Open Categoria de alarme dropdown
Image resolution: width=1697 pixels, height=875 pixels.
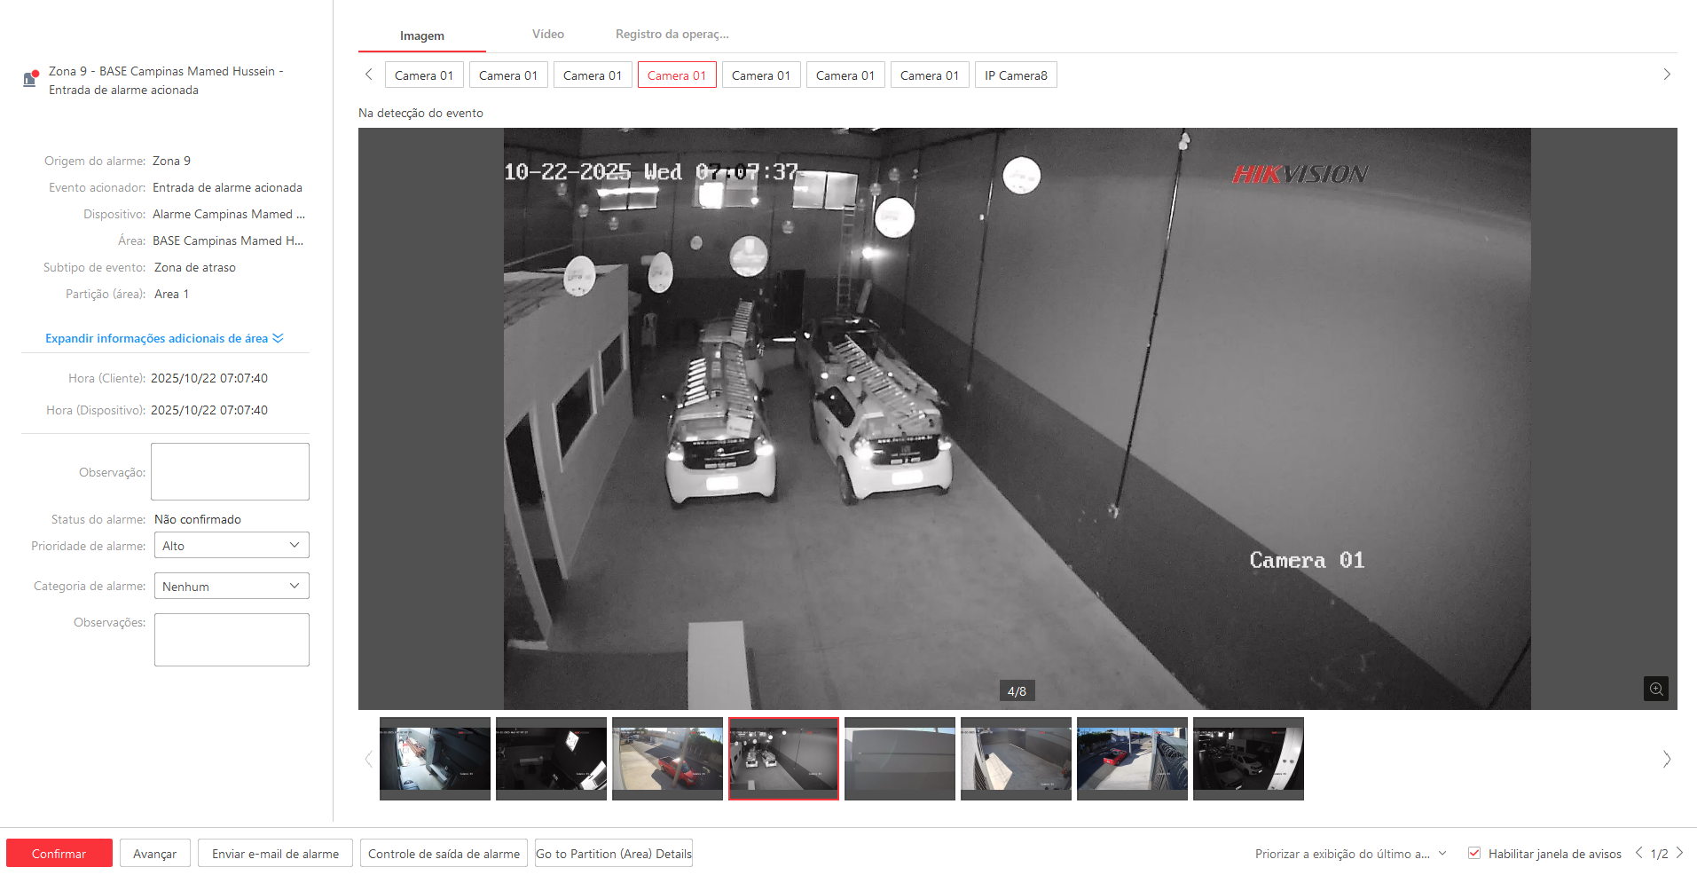pos(231,586)
